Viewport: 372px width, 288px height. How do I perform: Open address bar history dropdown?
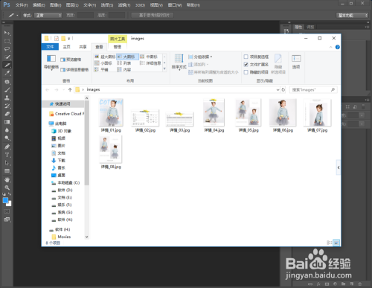278,90
